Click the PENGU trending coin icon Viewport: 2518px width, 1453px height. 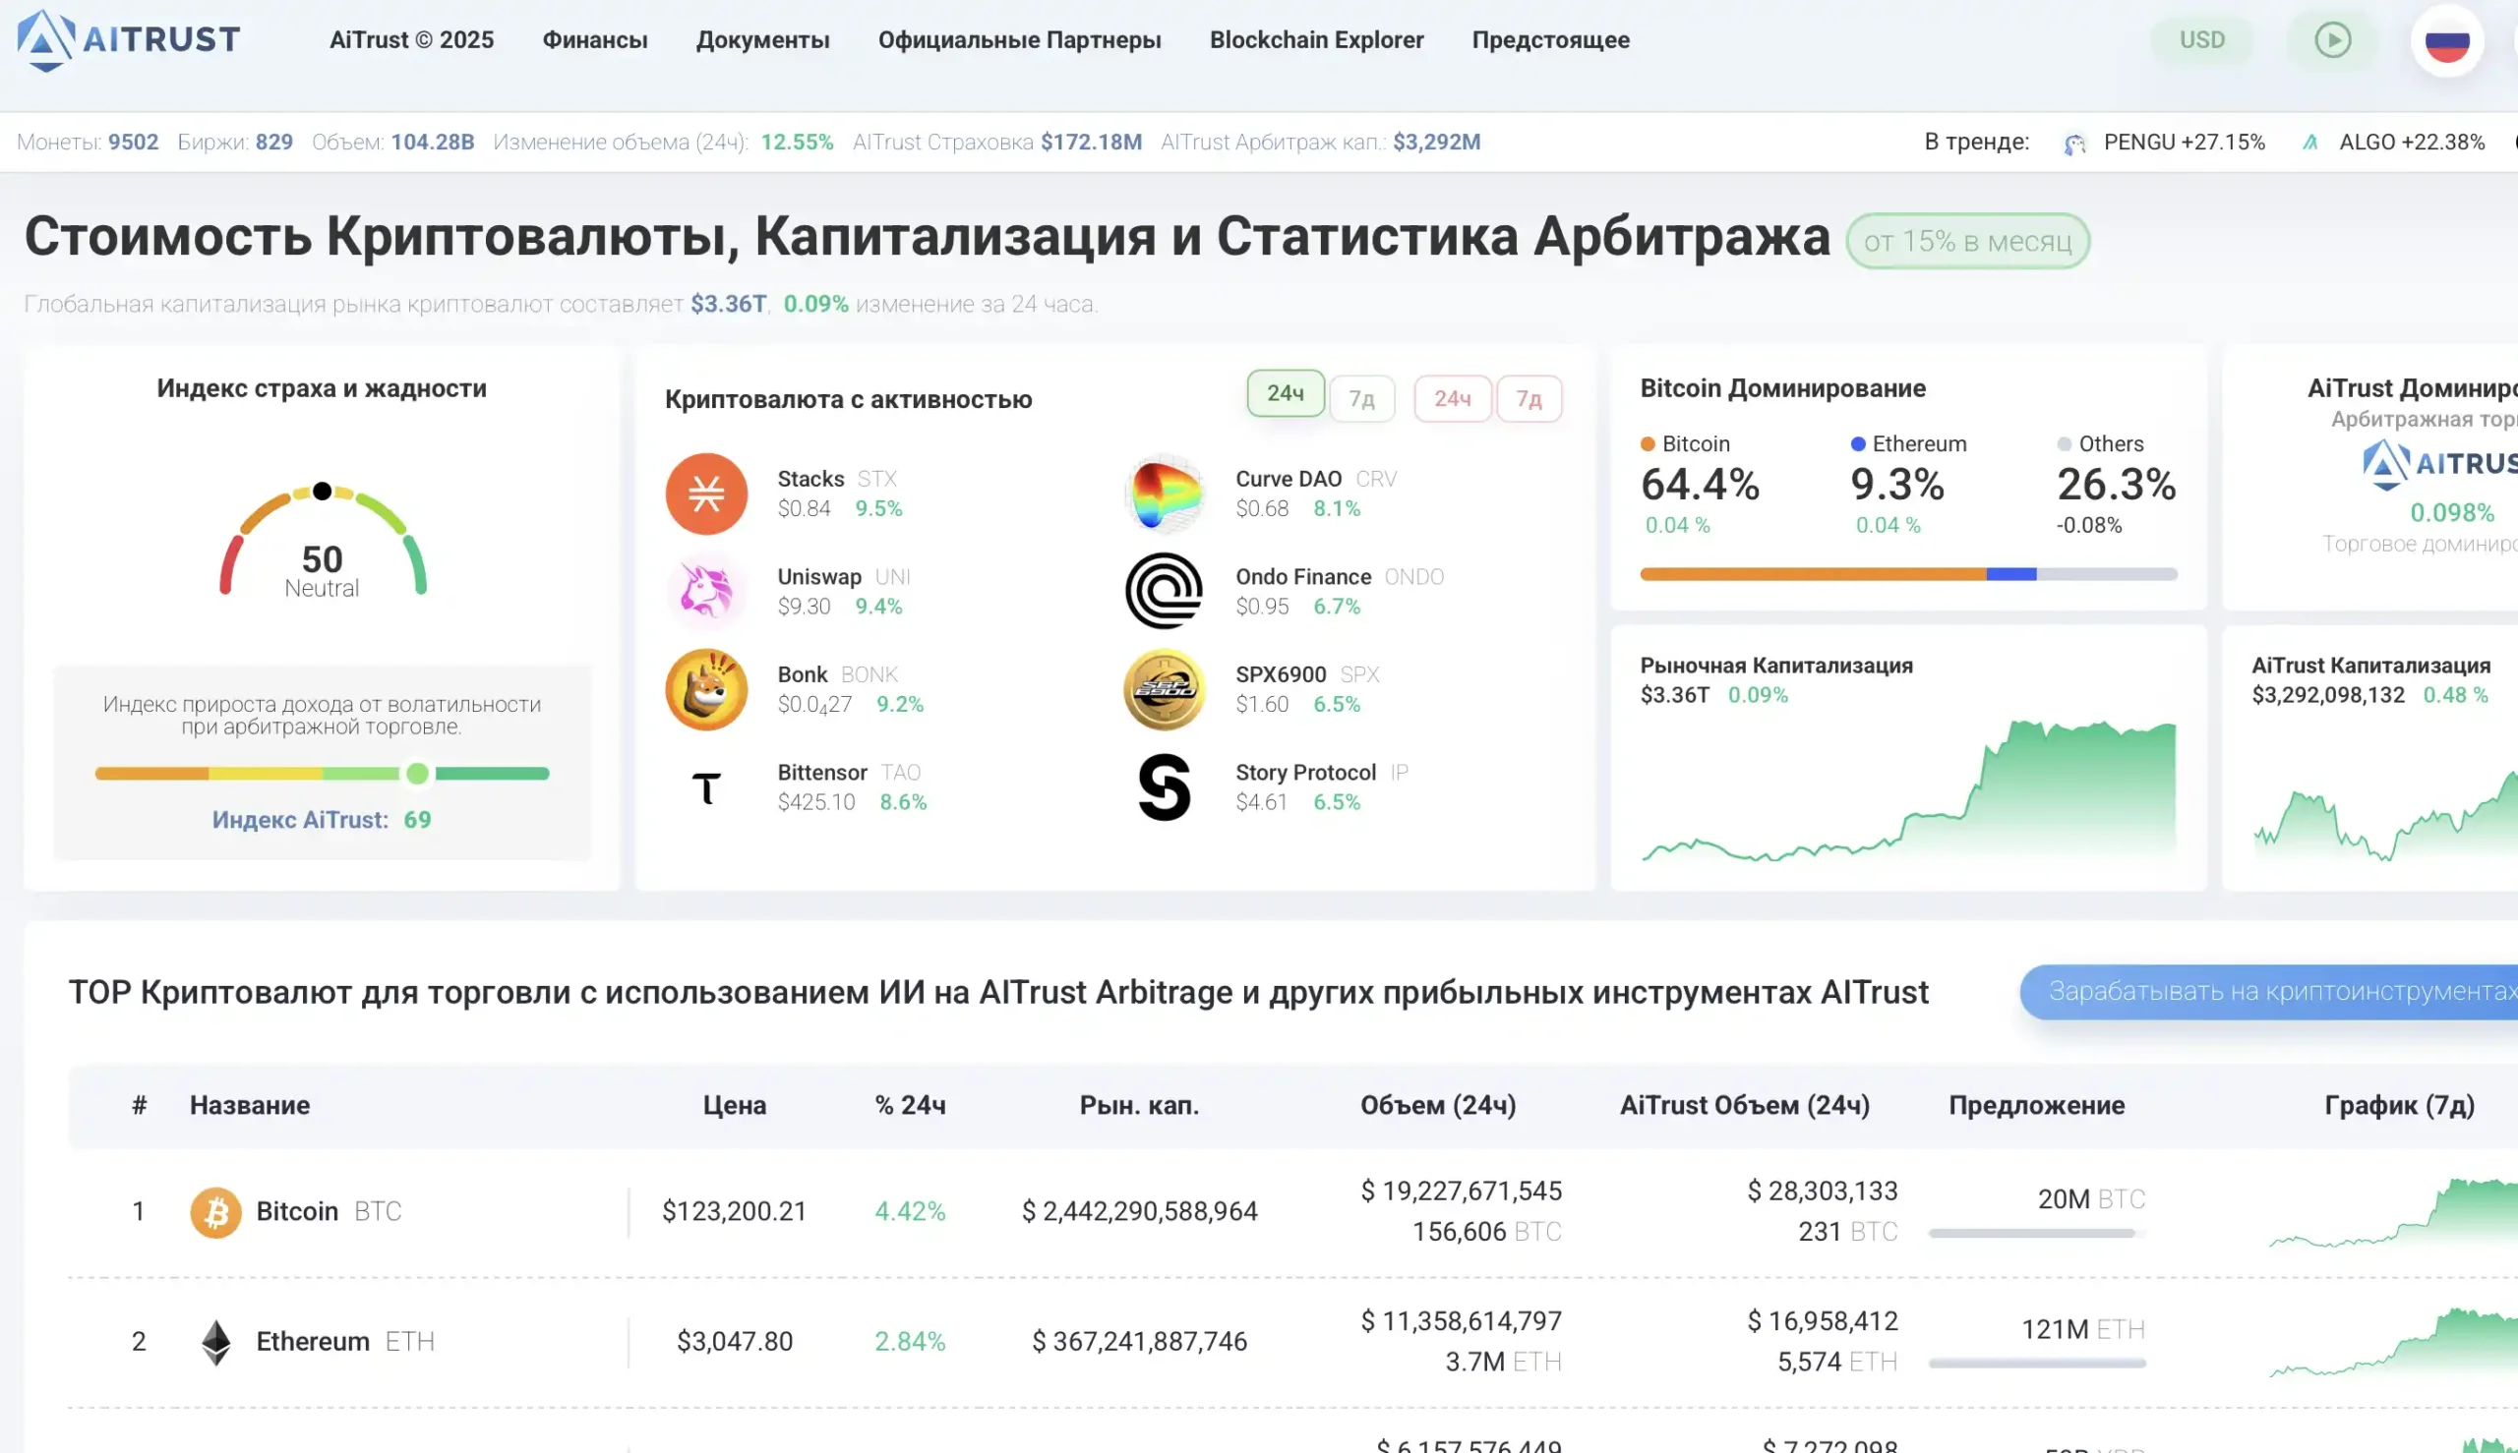pyautogui.click(x=2074, y=143)
